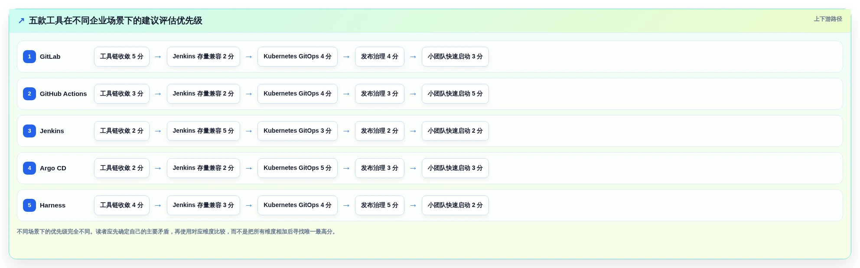
Task: Click Argo CD's Kubernetes GitOps 5 分 chip
Action: (x=297, y=168)
